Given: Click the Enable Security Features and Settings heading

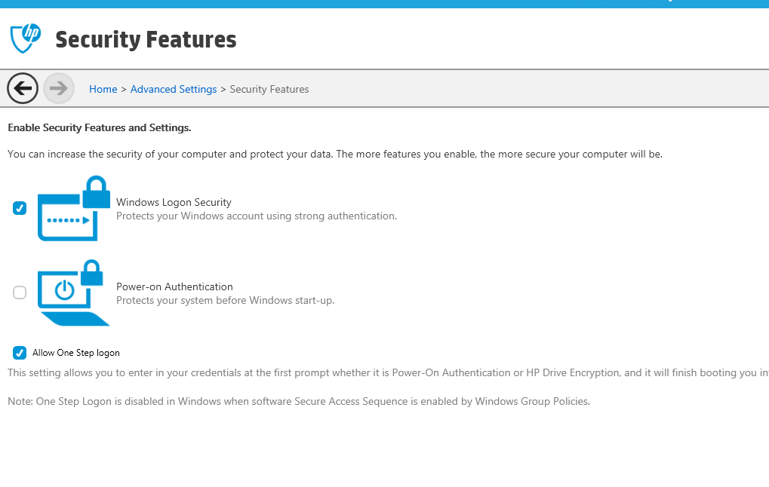Looking at the screenshot, I should click(x=99, y=128).
